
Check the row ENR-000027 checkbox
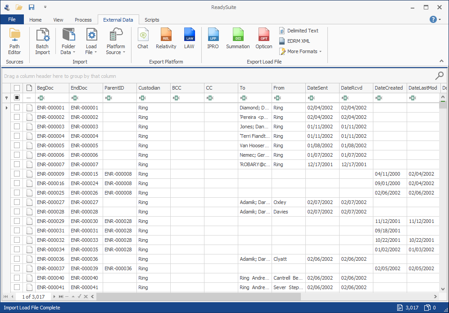pos(17,202)
